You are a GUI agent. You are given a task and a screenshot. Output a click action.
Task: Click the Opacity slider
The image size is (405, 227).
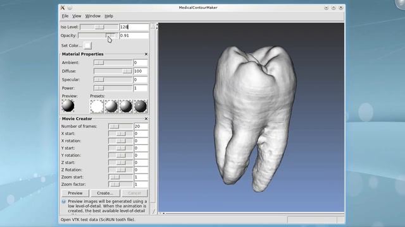(98, 35)
